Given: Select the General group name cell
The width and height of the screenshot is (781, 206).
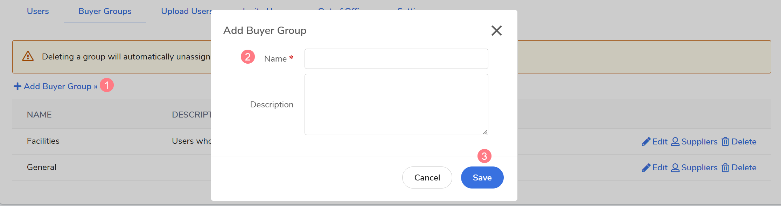Looking at the screenshot, I should 42,167.
